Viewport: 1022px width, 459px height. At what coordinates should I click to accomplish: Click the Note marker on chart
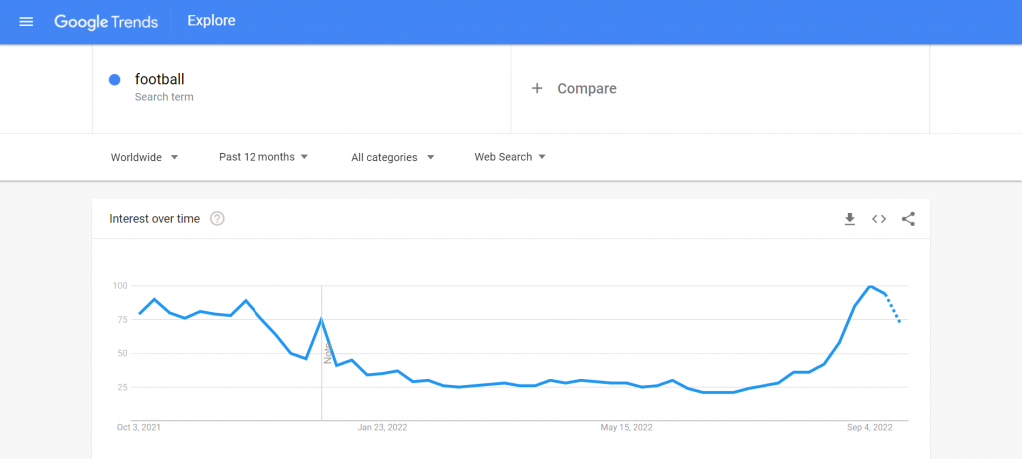click(x=326, y=353)
